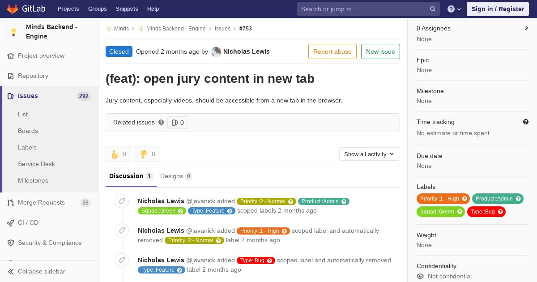537x282 pixels.
Task: Click Report abuse button
Action: 332,51
